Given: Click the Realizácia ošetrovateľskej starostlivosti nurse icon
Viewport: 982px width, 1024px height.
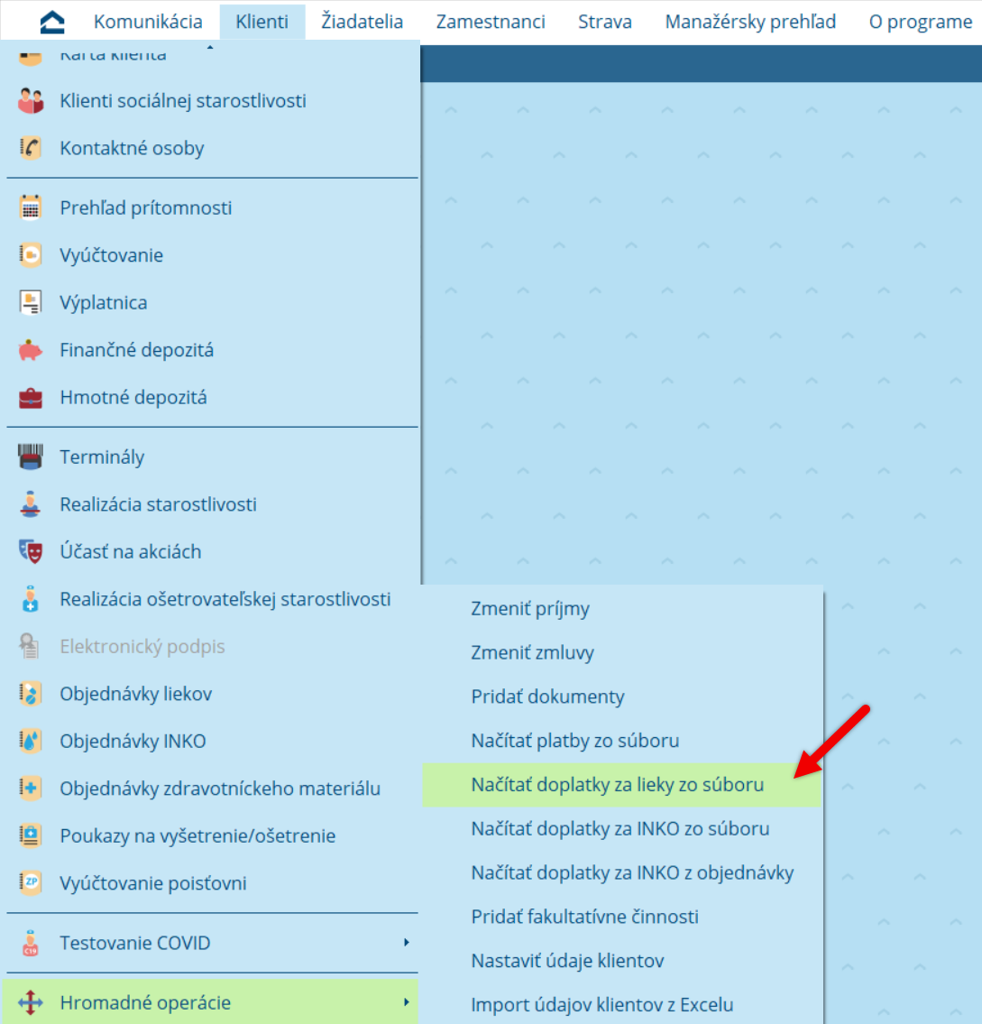Looking at the screenshot, I should pos(30,599).
